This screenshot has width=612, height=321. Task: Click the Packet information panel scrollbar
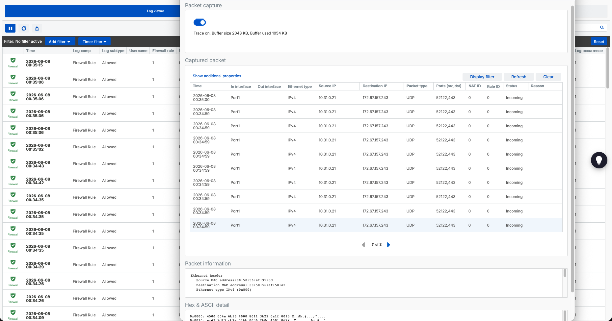(x=565, y=273)
